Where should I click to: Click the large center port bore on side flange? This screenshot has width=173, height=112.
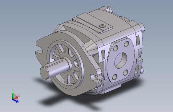tap(120, 60)
